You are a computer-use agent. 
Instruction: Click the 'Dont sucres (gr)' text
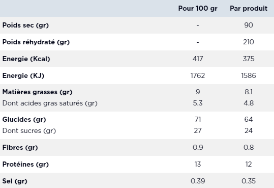point(29,131)
